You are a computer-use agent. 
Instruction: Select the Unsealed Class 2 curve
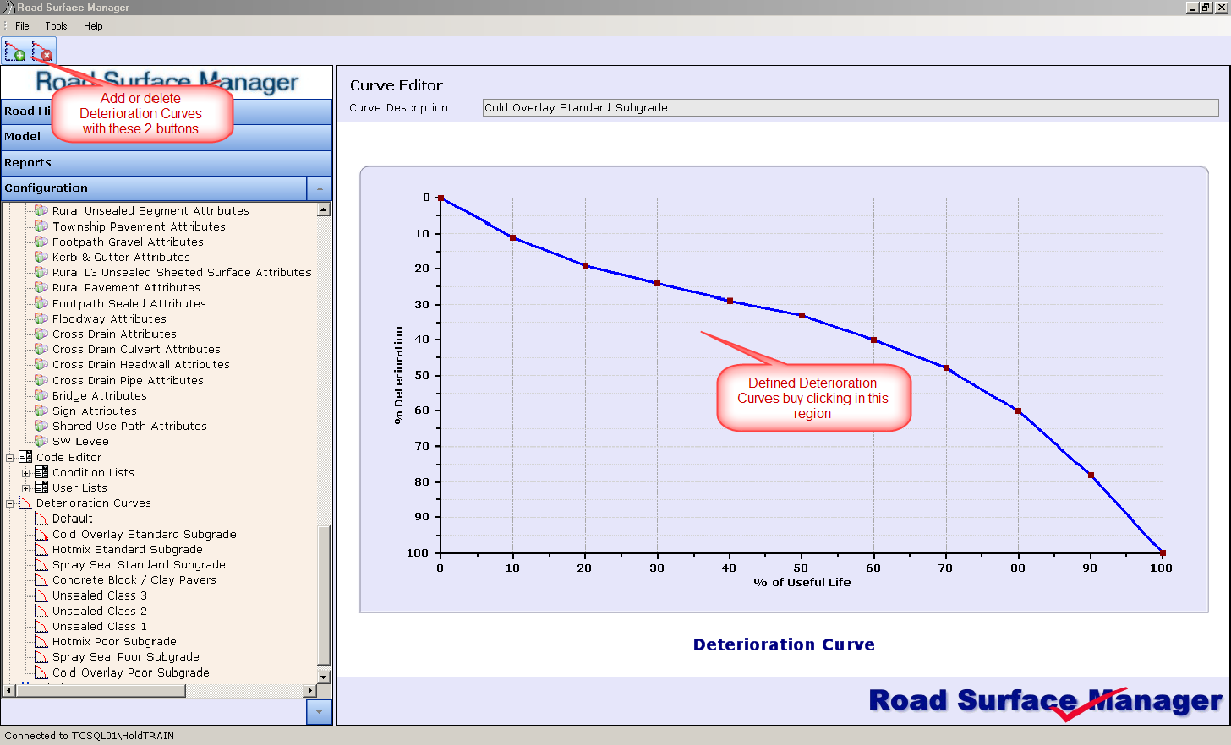pos(100,611)
